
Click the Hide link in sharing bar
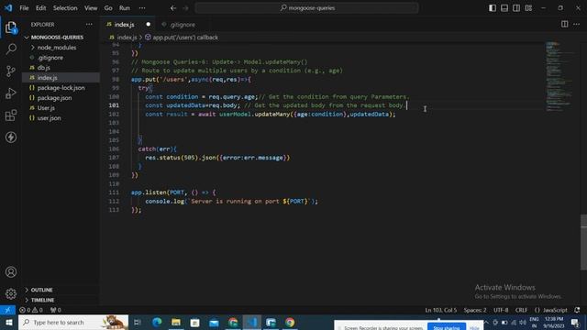pyautogui.click(x=474, y=327)
